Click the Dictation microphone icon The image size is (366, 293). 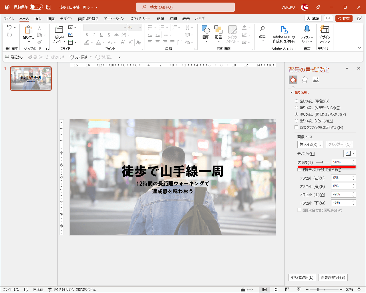[x=307, y=29]
